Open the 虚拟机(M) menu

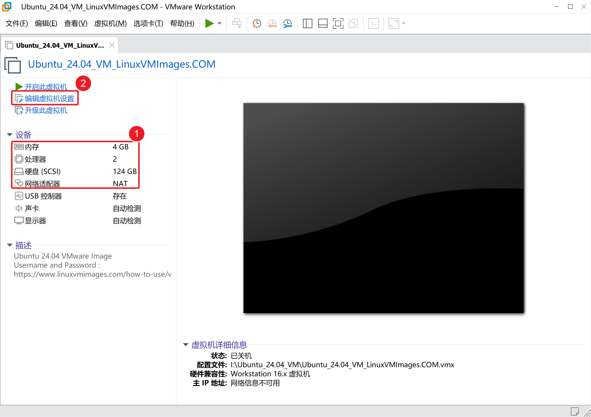110,23
